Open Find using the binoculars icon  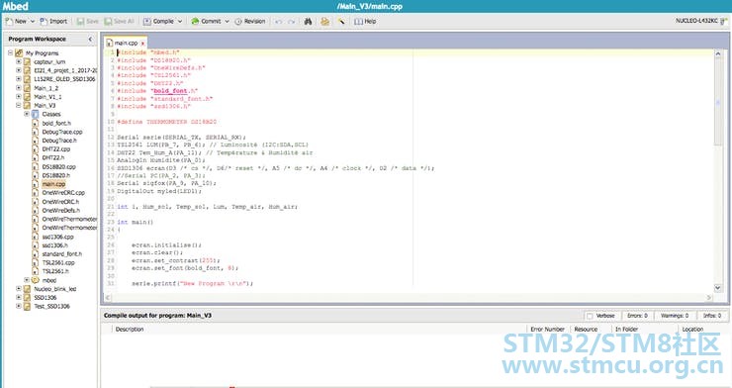308,22
